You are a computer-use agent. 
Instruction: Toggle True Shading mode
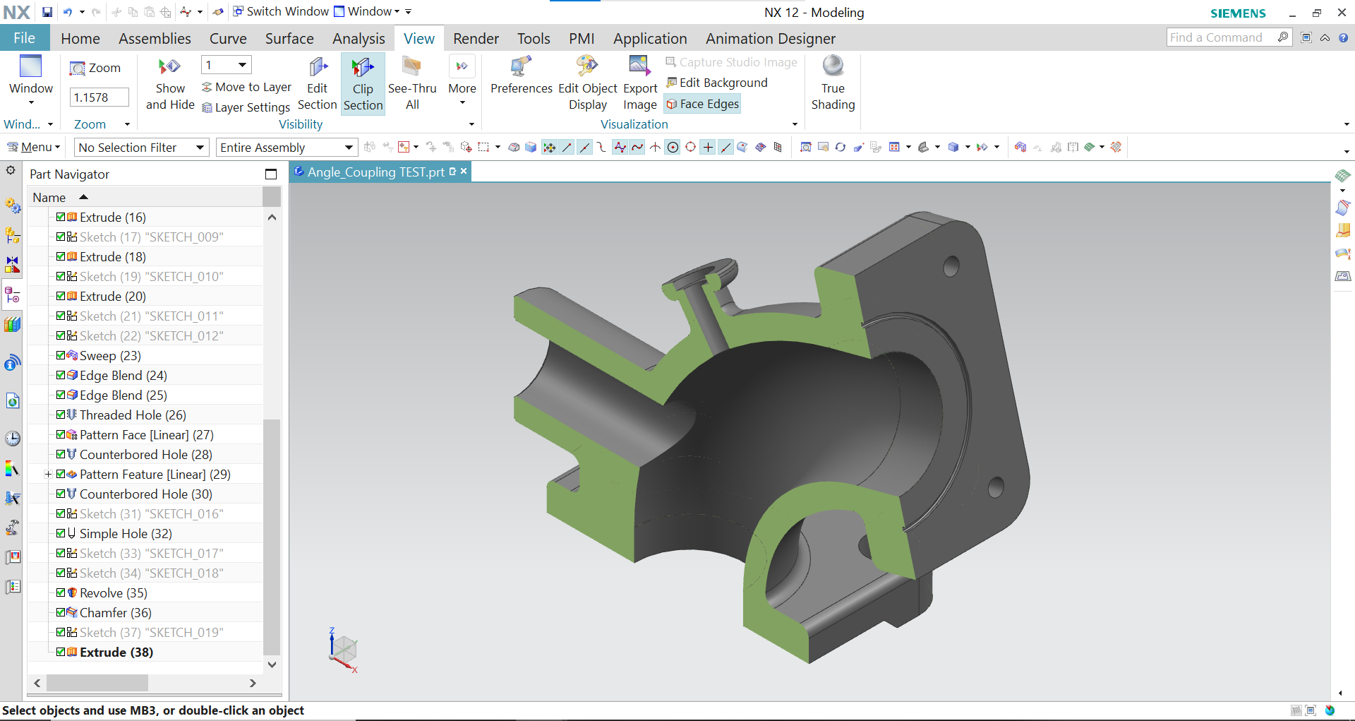coord(833,83)
